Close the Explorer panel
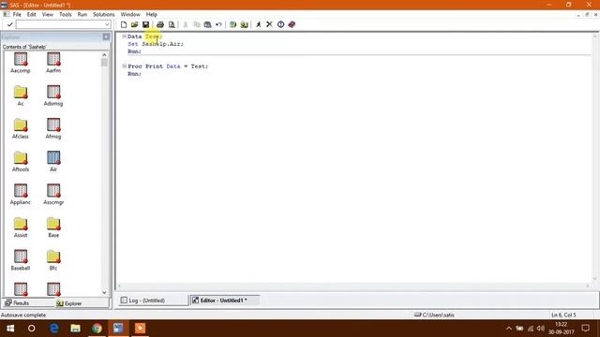 106,37
